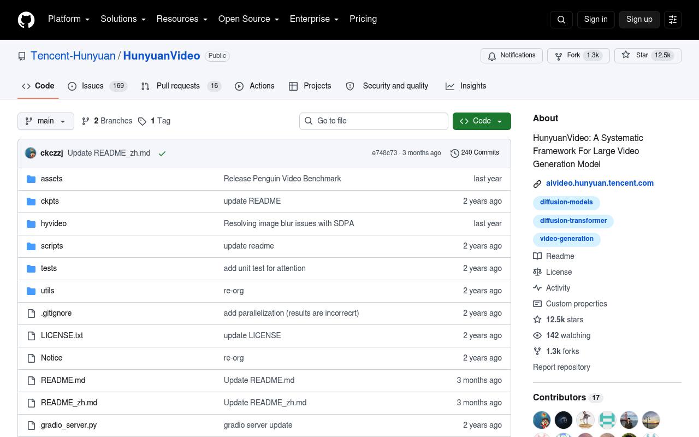The height and width of the screenshot is (437, 699).
Task: Open the search magnifier icon in header
Action: 561,20
